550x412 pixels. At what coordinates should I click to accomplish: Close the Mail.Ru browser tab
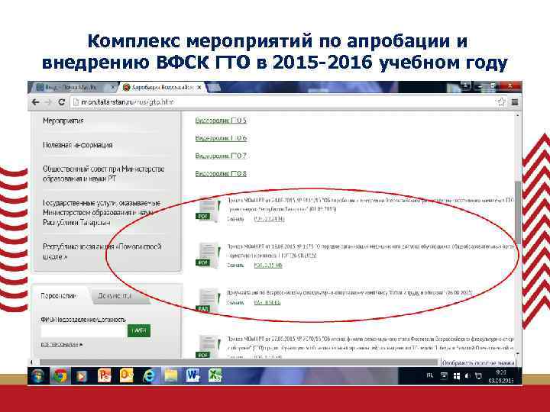click(112, 87)
